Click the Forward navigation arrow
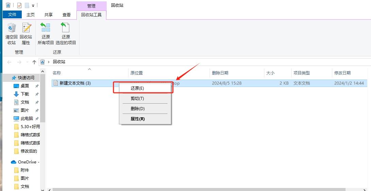Image resolution: width=371 pixels, height=191 pixels. 19,62
